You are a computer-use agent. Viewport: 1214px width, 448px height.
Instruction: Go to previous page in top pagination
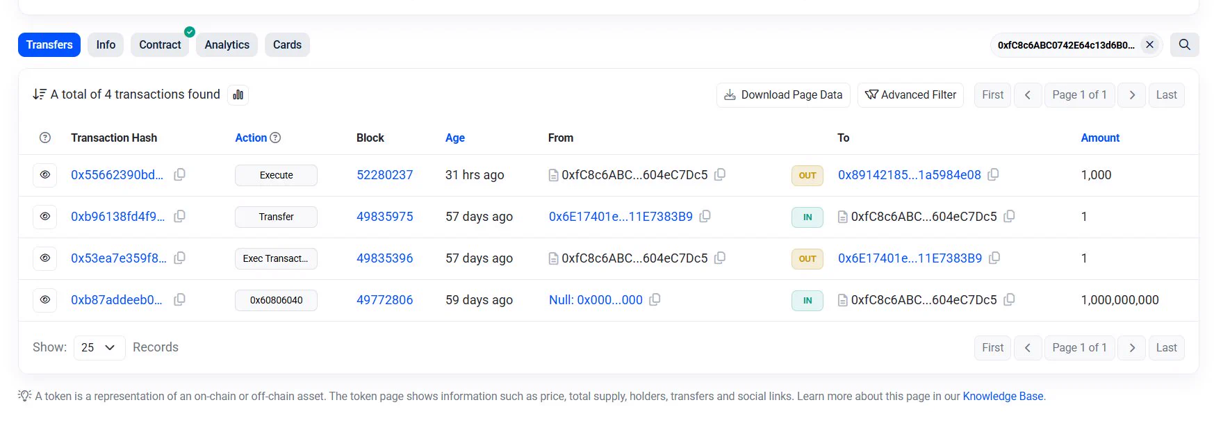tap(1028, 94)
